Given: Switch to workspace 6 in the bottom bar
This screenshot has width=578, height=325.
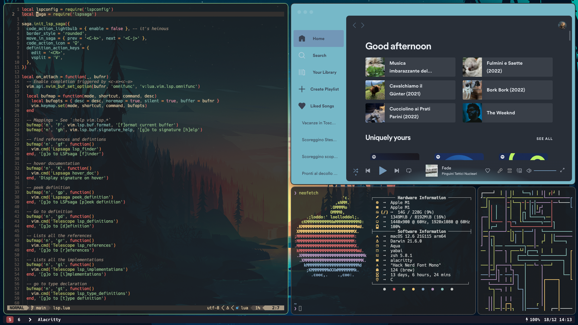Looking at the screenshot, I should click(19, 320).
